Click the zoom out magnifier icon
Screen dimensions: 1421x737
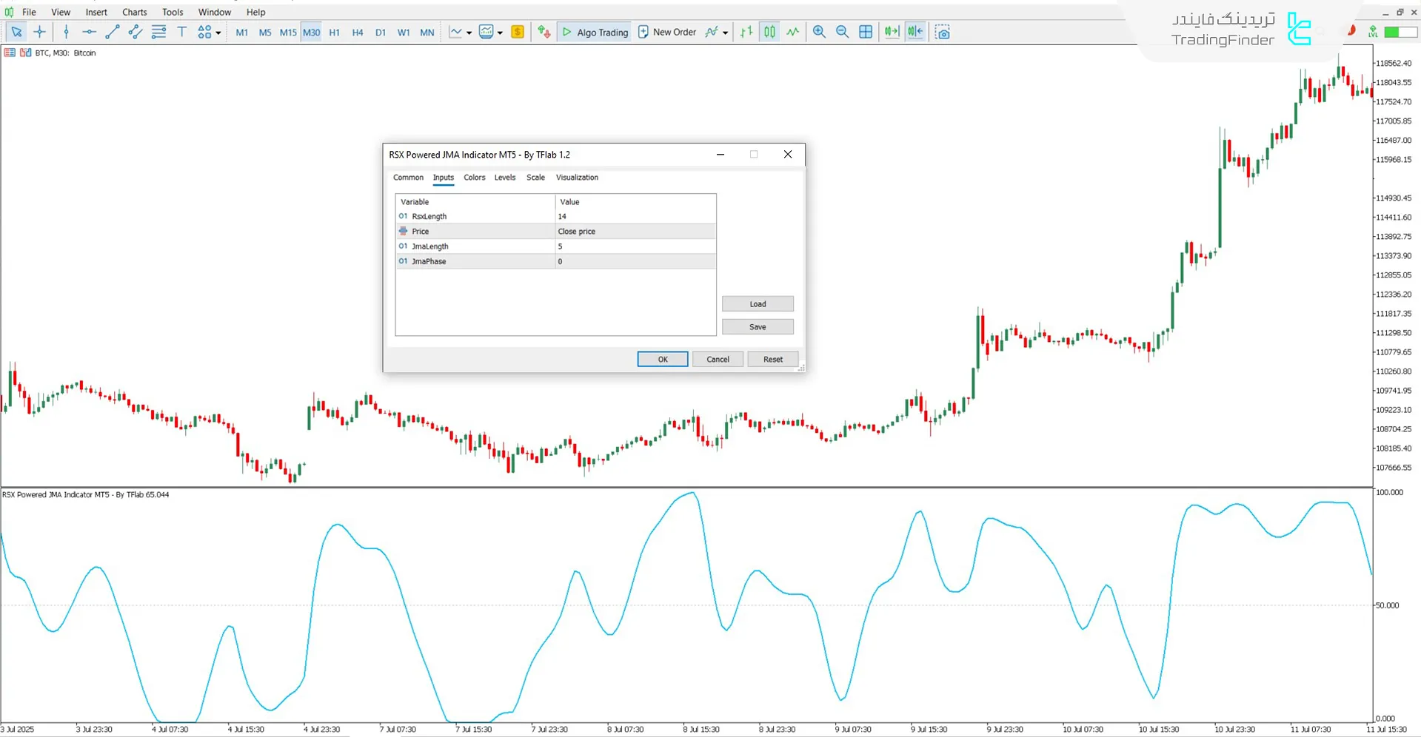point(842,32)
